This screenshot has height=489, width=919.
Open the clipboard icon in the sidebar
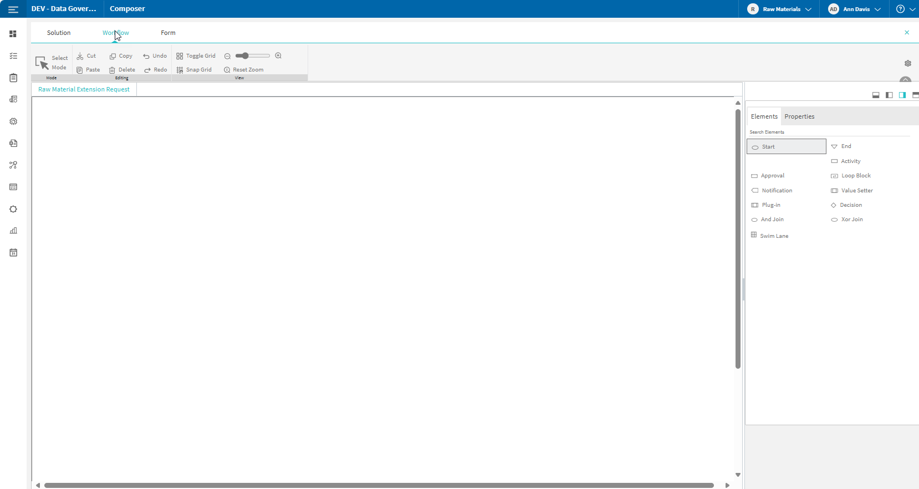pyautogui.click(x=13, y=78)
